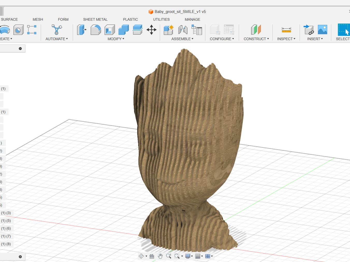Activate the Orbit navigation tool
Screen dimensions: 350x262
tap(141, 256)
